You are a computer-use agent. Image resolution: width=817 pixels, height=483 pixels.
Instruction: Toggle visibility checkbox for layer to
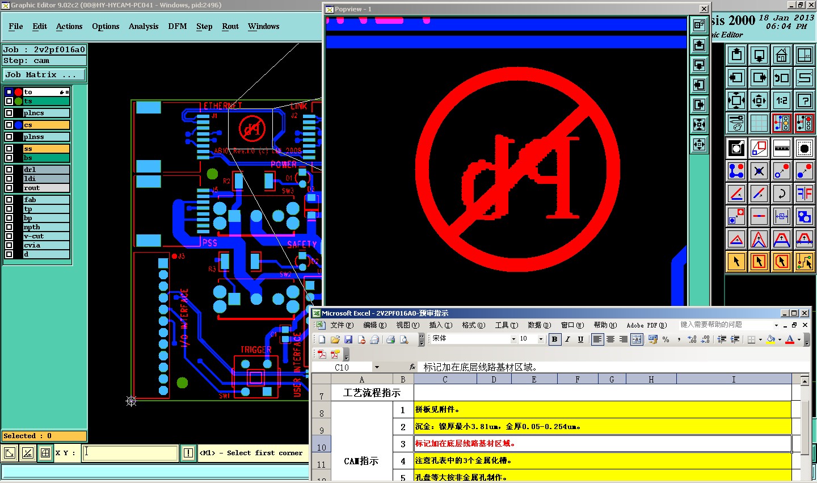tap(9, 92)
